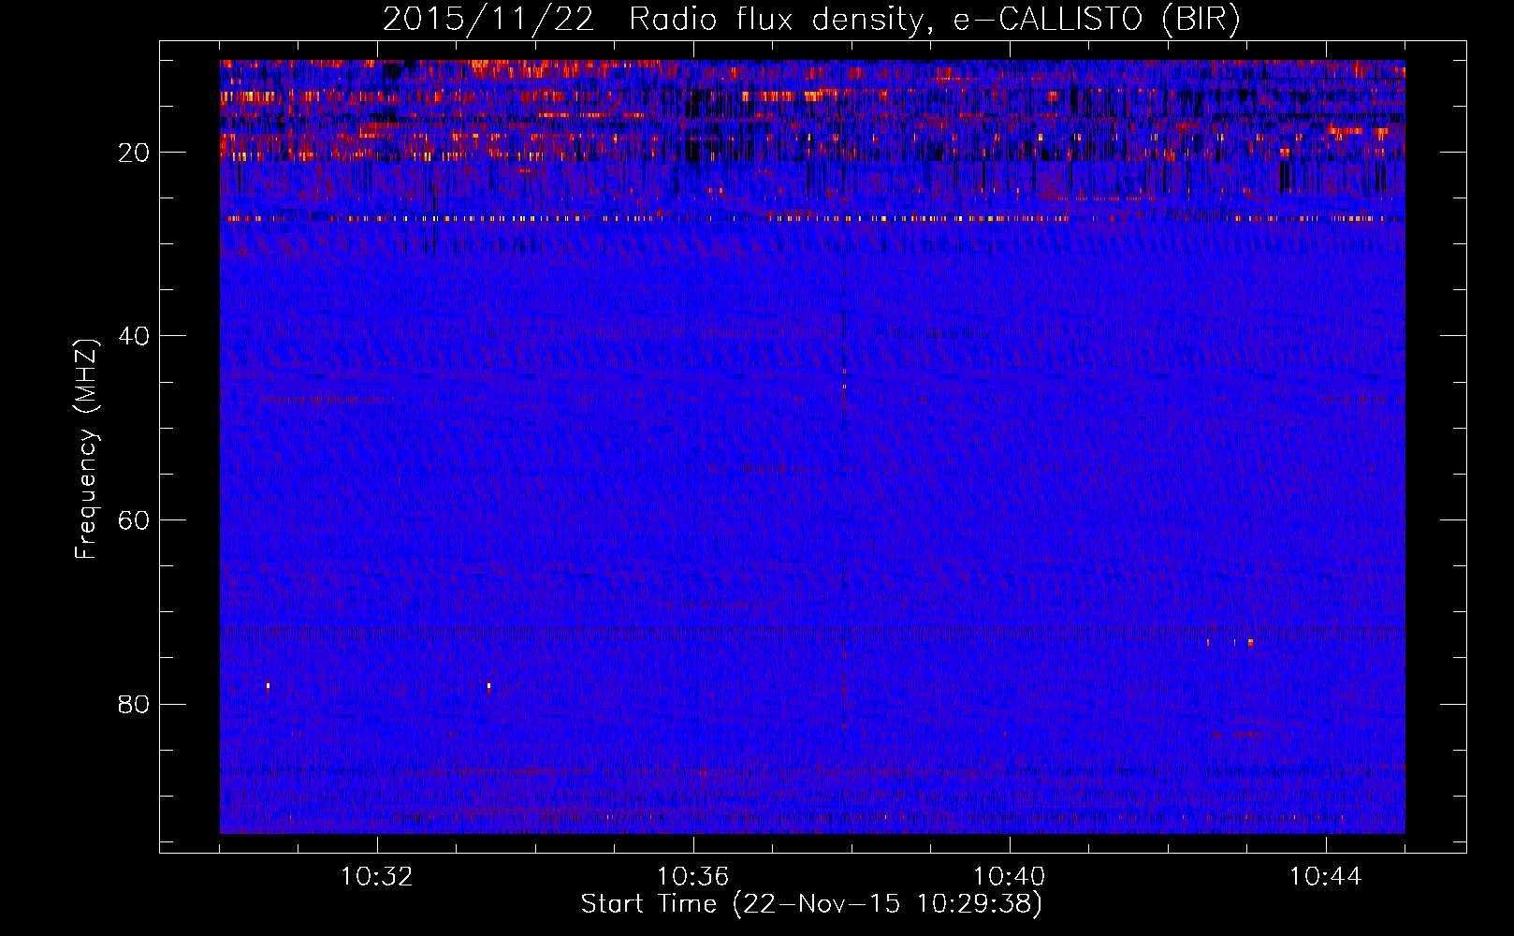Click the '10:36' time tick label
This screenshot has height=936, width=1514.
(x=693, y=877)
